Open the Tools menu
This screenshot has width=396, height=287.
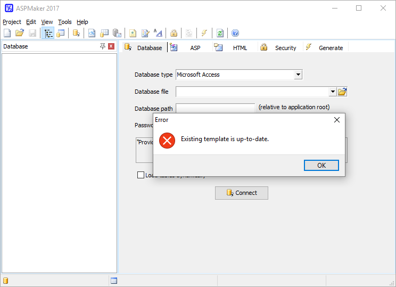[64, 22]
